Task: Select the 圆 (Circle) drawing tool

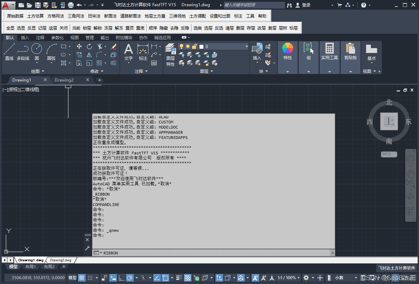Action: pyautogui.click(x=37, y=52)
